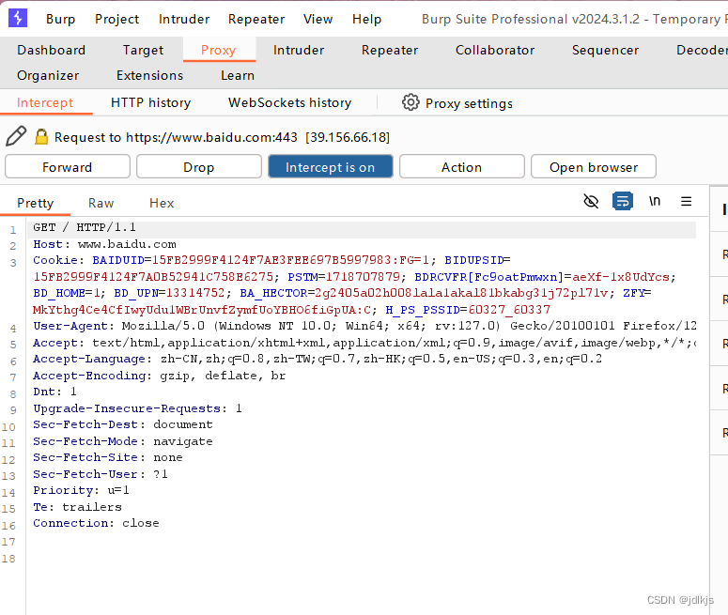Screen dimensions: 728x615
Task: Click the Te: trailers line
Action: tap(78, 507)
